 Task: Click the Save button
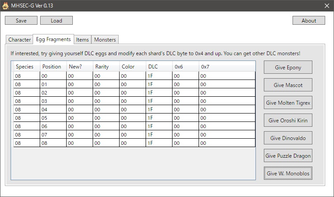click(x=21, y=20)
